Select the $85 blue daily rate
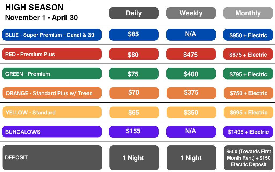The width and height of the screenshot is (275, 172). [x=134, y=35]
